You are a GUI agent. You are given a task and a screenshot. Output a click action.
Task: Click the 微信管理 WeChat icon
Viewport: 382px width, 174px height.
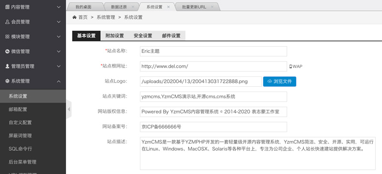tap(7, 51)
